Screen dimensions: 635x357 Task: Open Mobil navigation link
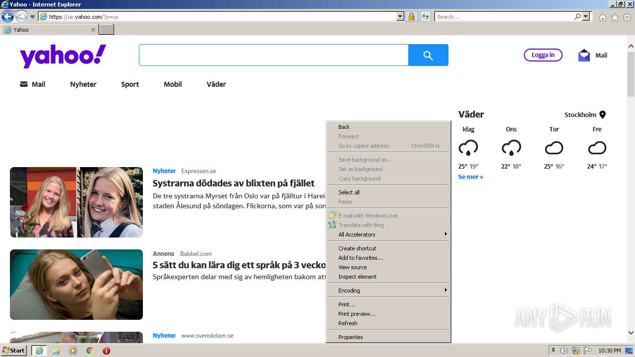[x=173, y=84]
